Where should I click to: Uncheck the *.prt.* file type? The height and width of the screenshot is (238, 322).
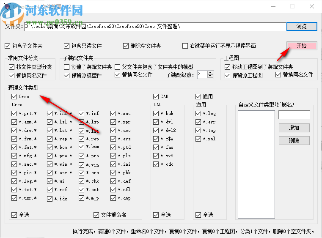point(14,113)
